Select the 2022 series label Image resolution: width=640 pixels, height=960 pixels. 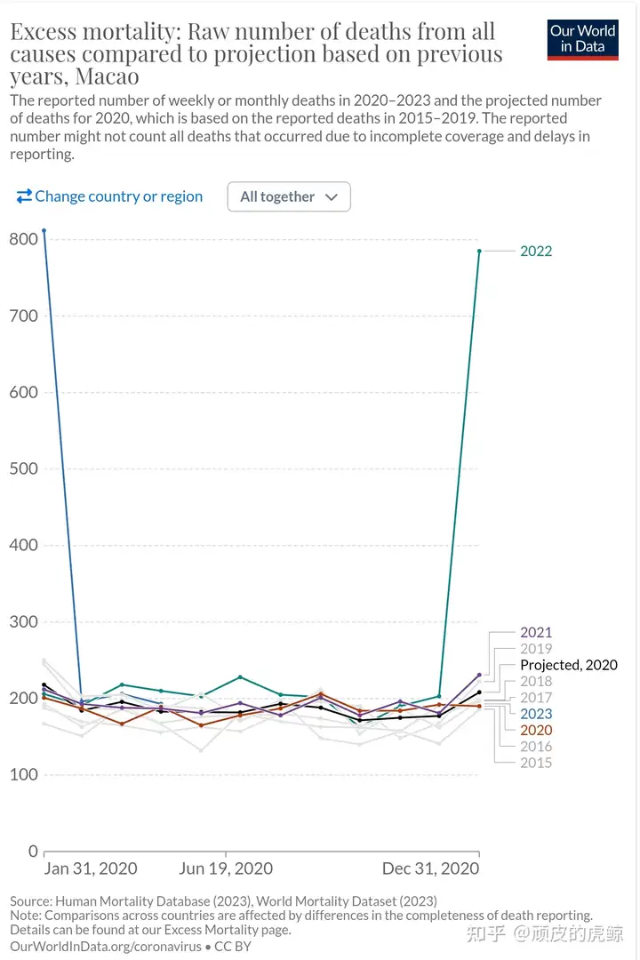[x=536, y=251]
